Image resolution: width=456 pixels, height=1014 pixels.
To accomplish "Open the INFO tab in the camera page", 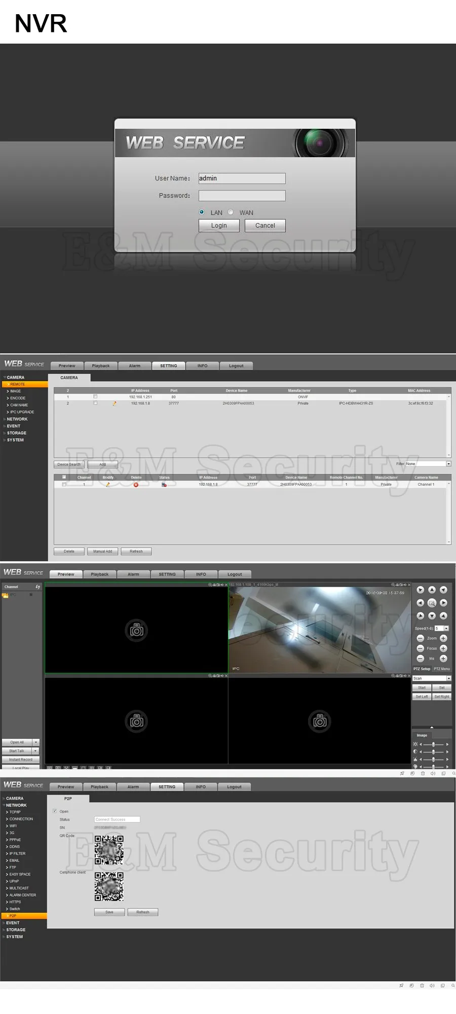I will pos(203,366).
